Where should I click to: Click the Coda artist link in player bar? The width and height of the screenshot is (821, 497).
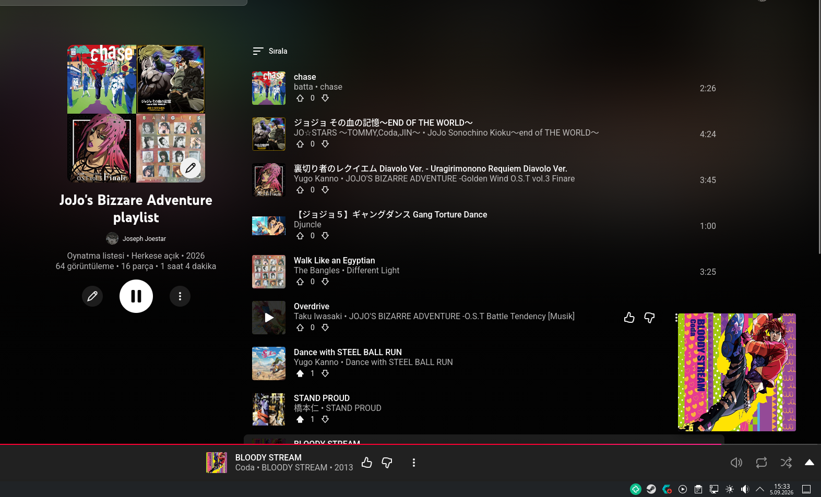(x=245, y=468)
